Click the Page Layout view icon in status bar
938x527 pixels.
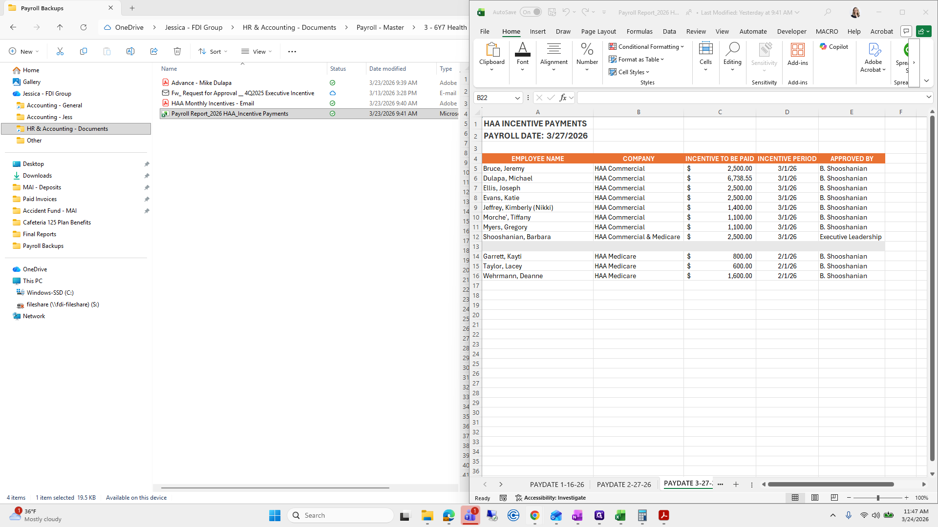(815, 498)
